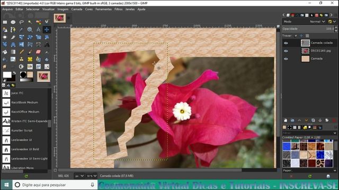This screenshot has height=190, width=339.
Task: Duplicate the layer in Layers panel
Action: click(313, 120)
